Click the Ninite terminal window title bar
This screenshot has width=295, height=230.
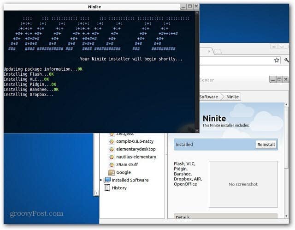click(x=94, y=7)
